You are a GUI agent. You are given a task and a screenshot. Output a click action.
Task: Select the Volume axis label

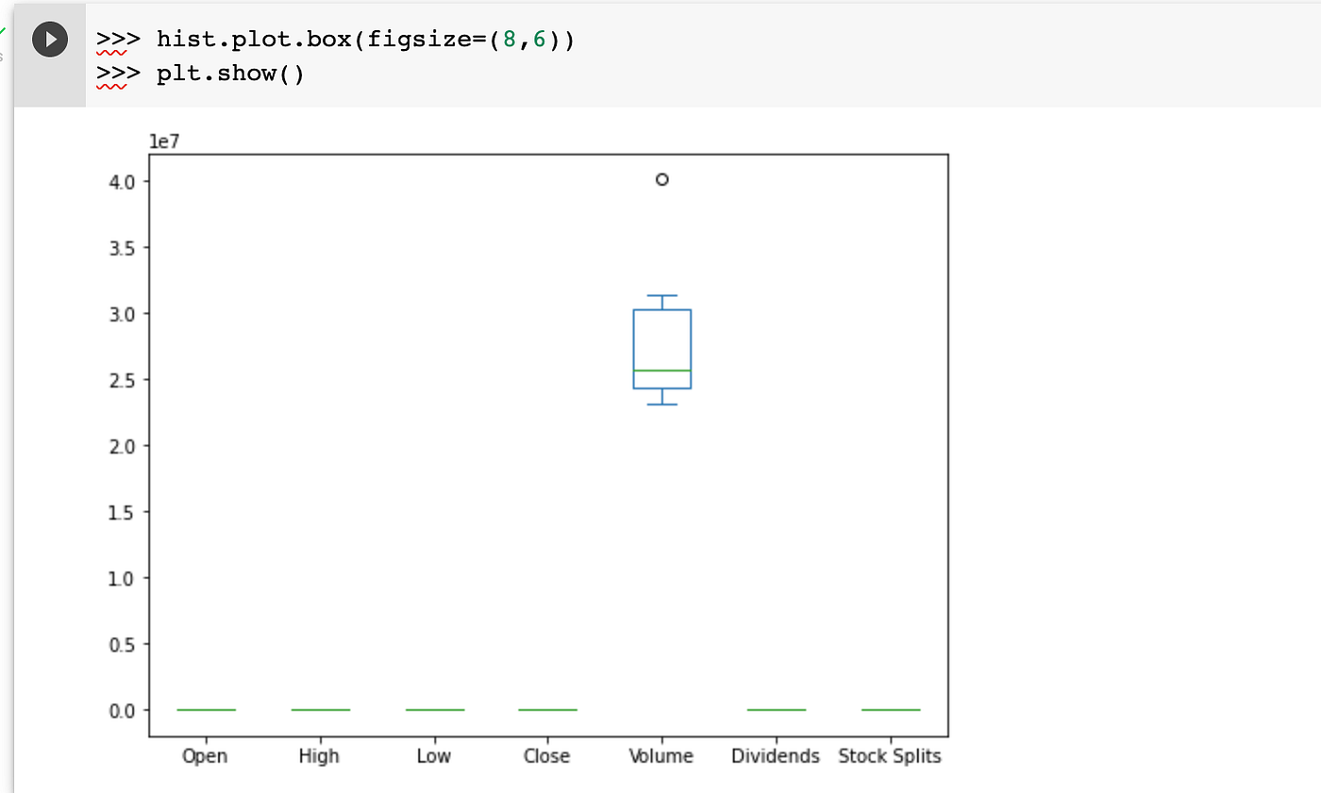pyautogui.click(x=660, y=755)
